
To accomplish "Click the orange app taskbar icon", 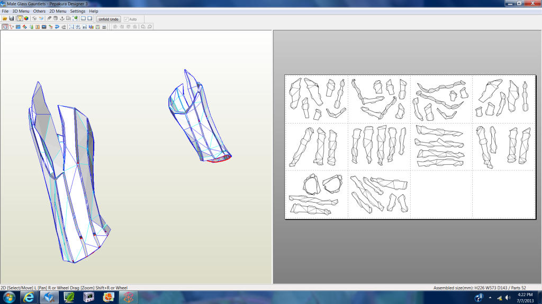I will tap(109, 297).
